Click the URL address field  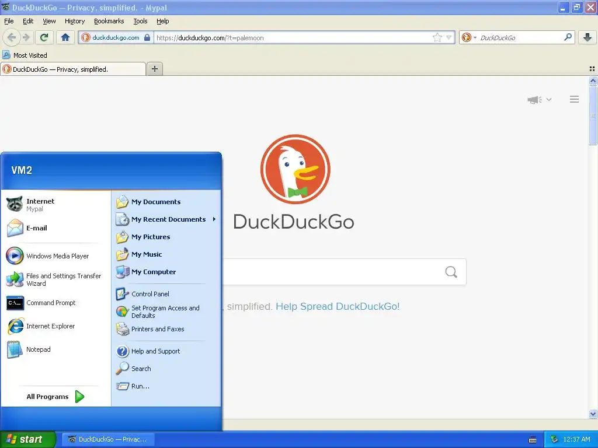pyautogui.click(x=293, y=38)
